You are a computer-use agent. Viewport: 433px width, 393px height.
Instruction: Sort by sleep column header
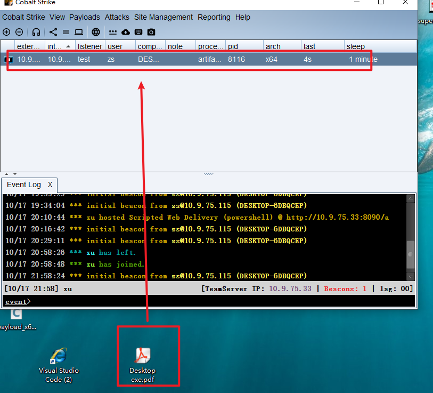click(380, 46)
